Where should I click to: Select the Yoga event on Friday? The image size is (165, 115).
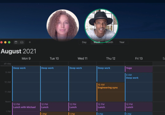pyautogui.click(x=139, y=69)
